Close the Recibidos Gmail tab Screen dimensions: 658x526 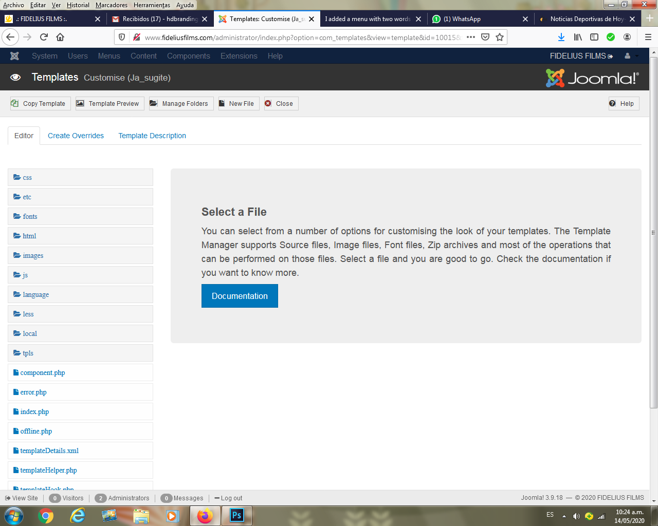(x=205, y=19)
